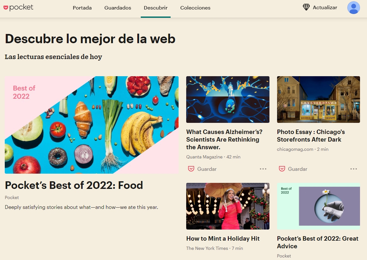Open How to Mint a Holiday Hit
This screenshot has height=260, width=367.
coord(223,238)
